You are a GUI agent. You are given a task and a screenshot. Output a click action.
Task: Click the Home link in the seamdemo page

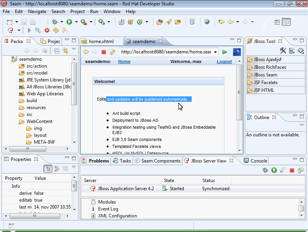[124, 61]
